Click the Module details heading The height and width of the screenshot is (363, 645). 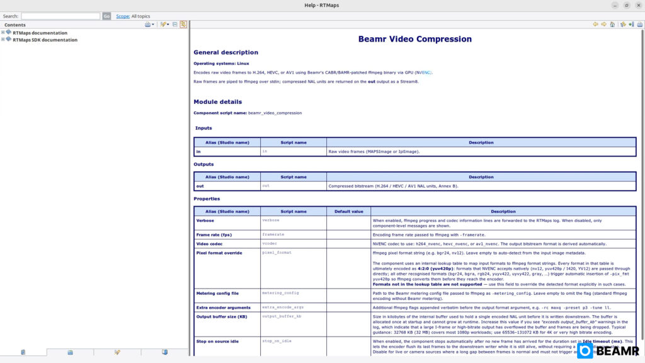217,101
